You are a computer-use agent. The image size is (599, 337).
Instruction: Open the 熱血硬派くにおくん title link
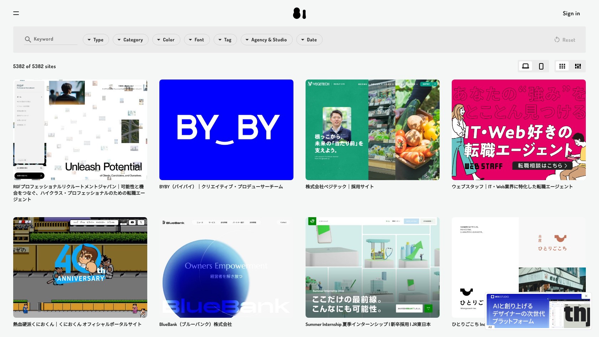[x=77, y=324]
